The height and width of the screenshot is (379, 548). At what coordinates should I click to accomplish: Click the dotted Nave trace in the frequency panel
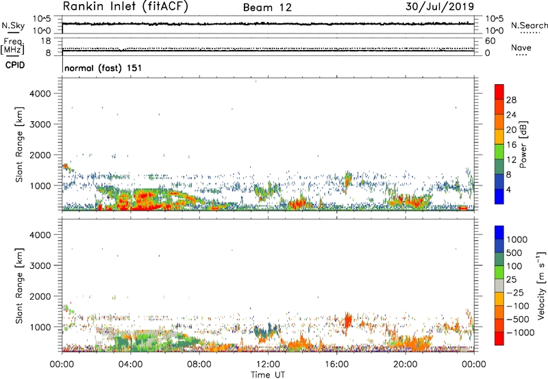tap(268, 49)
